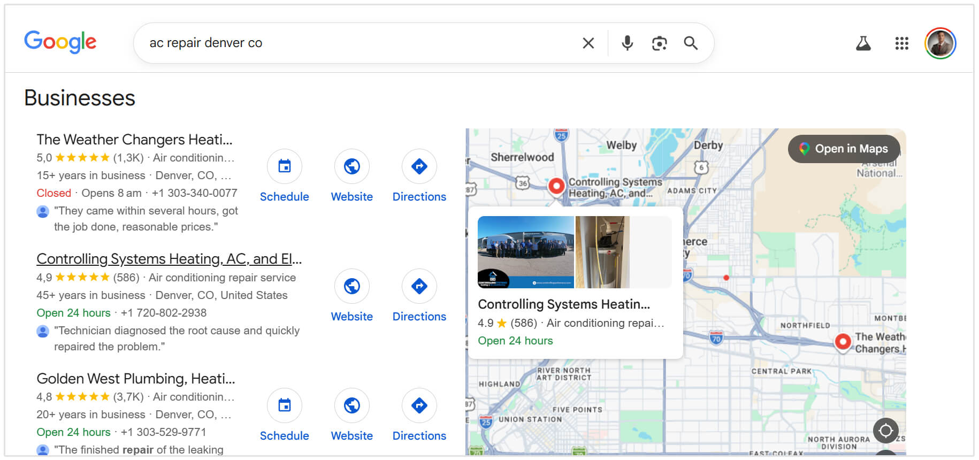This screenshot has width=979, height=460.
Task: Click Directions icon for Golden West Plumbing
Action: tap(419, 405)
